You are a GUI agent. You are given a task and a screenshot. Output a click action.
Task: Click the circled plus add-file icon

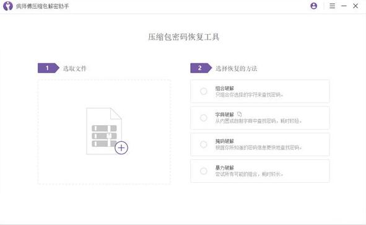121,148
